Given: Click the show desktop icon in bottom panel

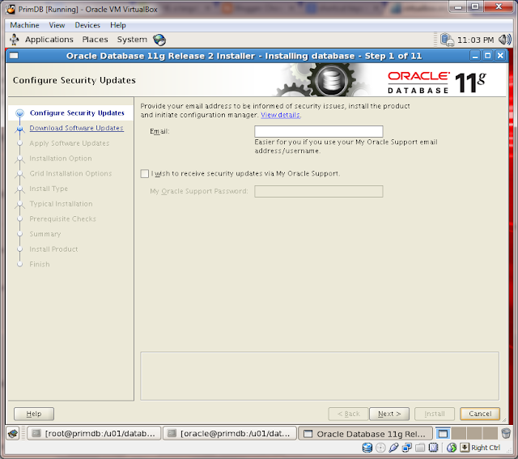Looking at the screenshot, I should click(x=13, y=433).
